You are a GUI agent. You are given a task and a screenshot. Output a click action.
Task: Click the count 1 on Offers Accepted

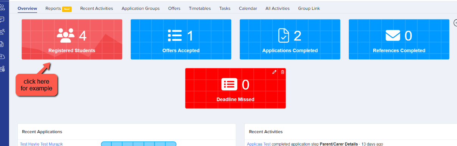(190, 36)
